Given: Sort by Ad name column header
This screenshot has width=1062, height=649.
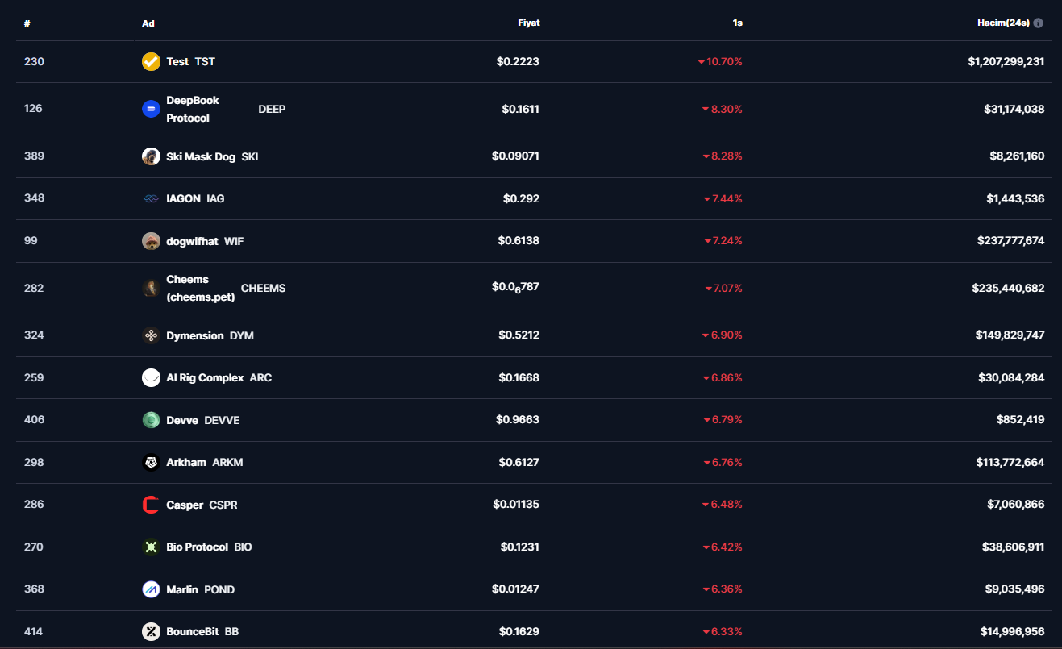Looking at the screenshot, I should click(x=148, y=23).
